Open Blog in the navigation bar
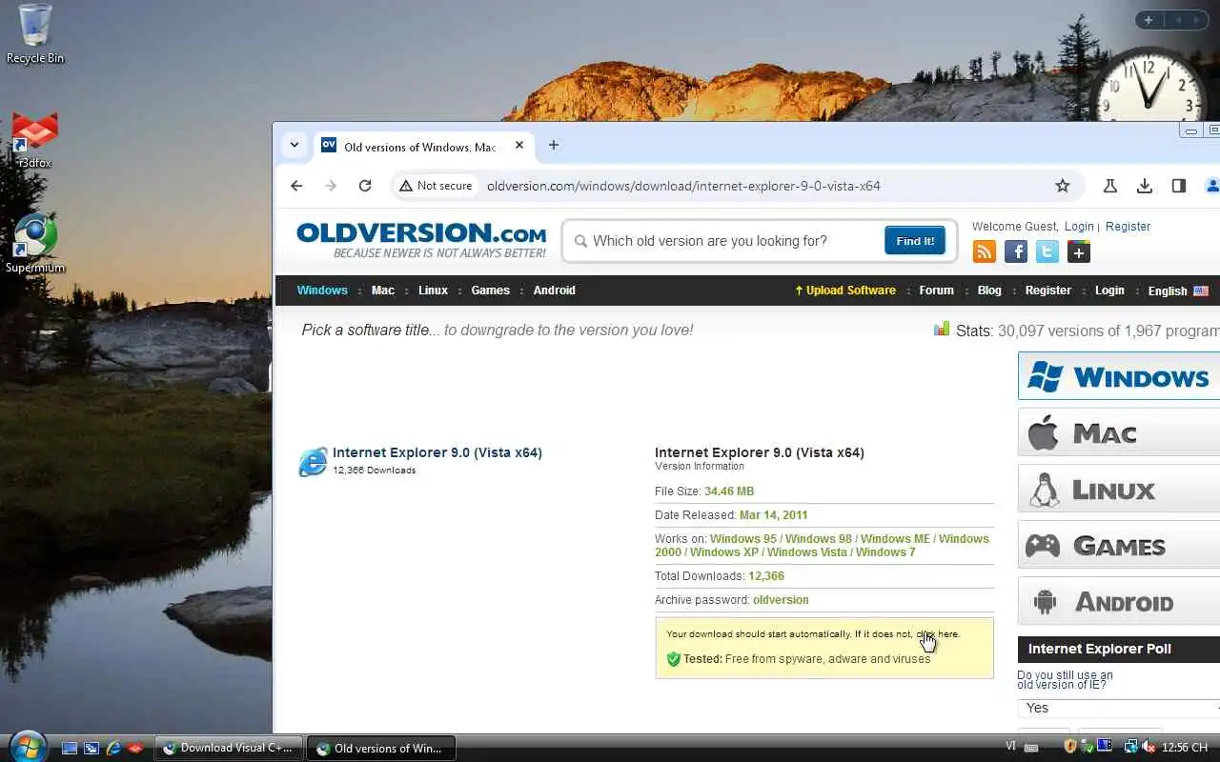 click(x=989, y=291)
